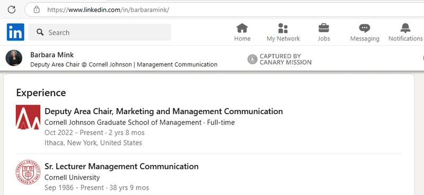
Task: Click the padlock site info icon
Action: (x=37, y=10)
